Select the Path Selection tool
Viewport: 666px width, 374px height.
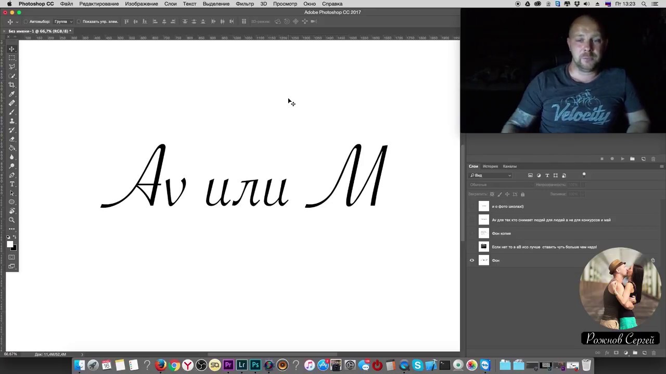[11, 193]
